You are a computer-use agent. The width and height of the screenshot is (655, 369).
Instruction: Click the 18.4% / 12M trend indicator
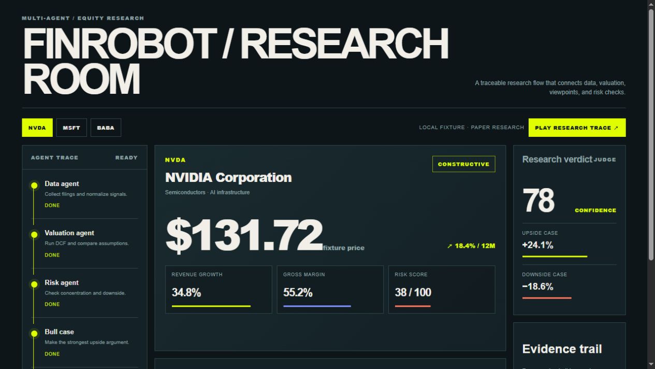pyautogui.click(x=471, y=246)
